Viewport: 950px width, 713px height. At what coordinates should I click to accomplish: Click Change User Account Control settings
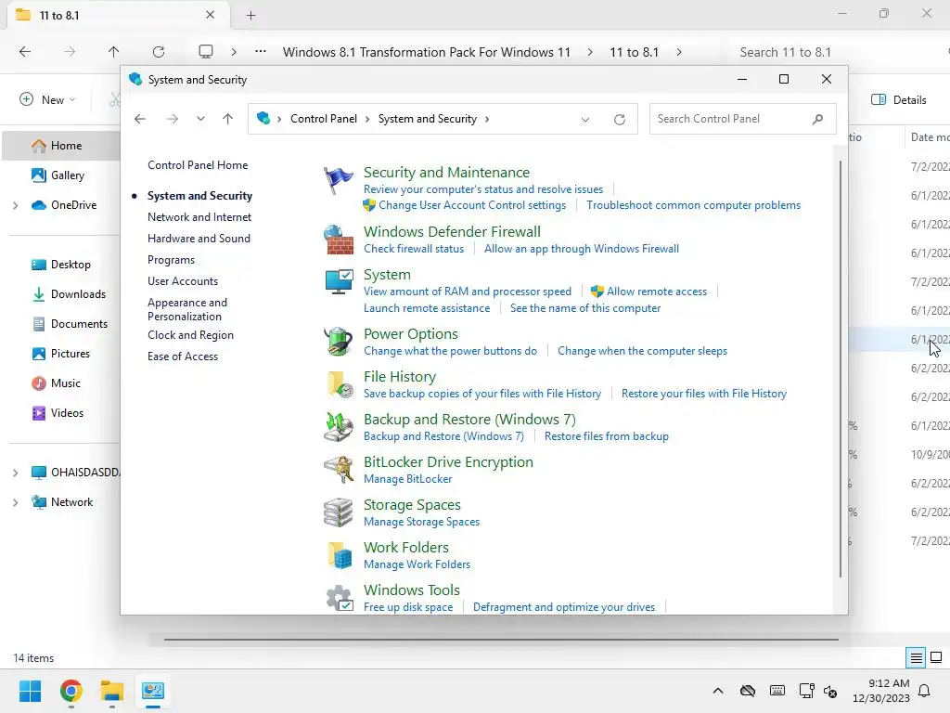pyautogui.click(x=472, y=205)
